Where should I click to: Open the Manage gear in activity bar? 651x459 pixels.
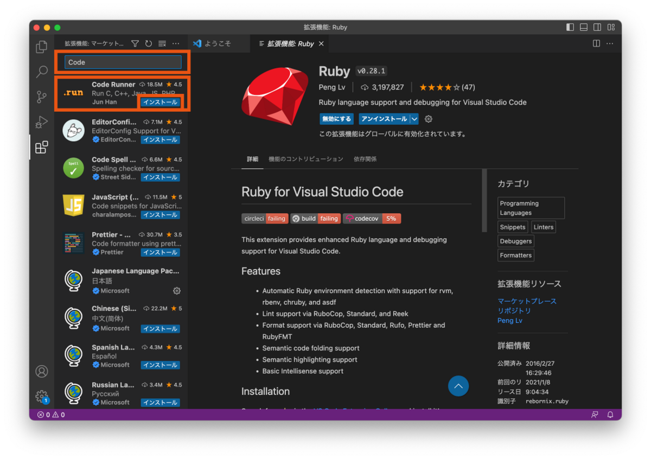click(x=42, y=396)
